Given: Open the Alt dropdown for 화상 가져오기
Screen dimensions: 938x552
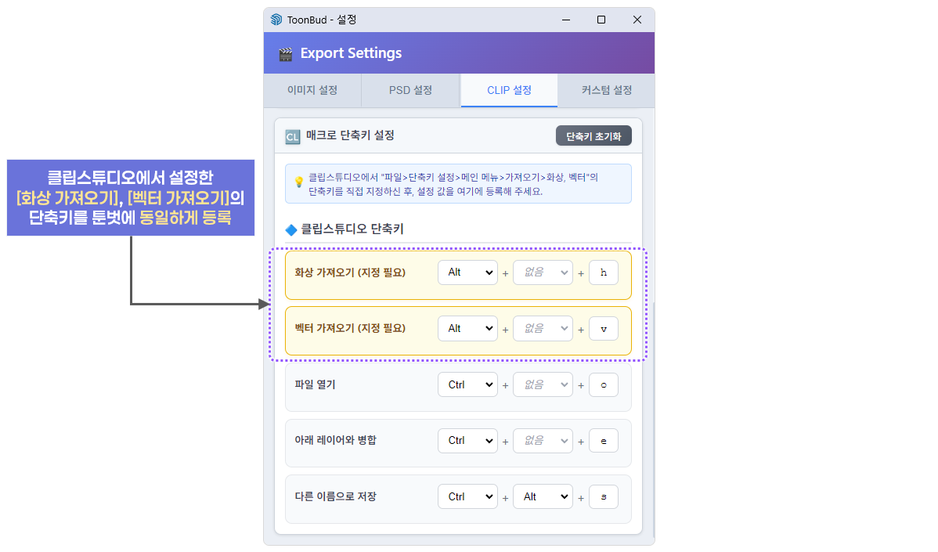Looking at the screenshot, I should 467,272.
